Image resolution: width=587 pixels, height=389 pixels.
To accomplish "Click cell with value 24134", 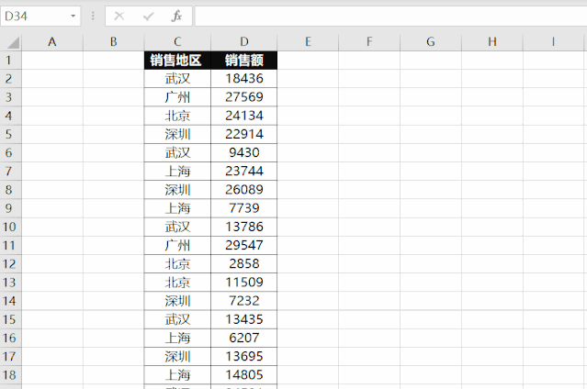I will [244, 116].
